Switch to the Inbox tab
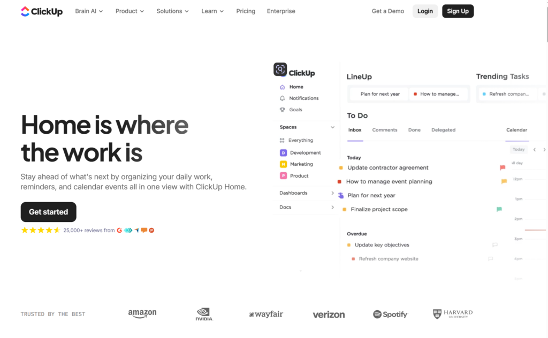The width and height of the screenshot is (548, 338). click(355, 130)
